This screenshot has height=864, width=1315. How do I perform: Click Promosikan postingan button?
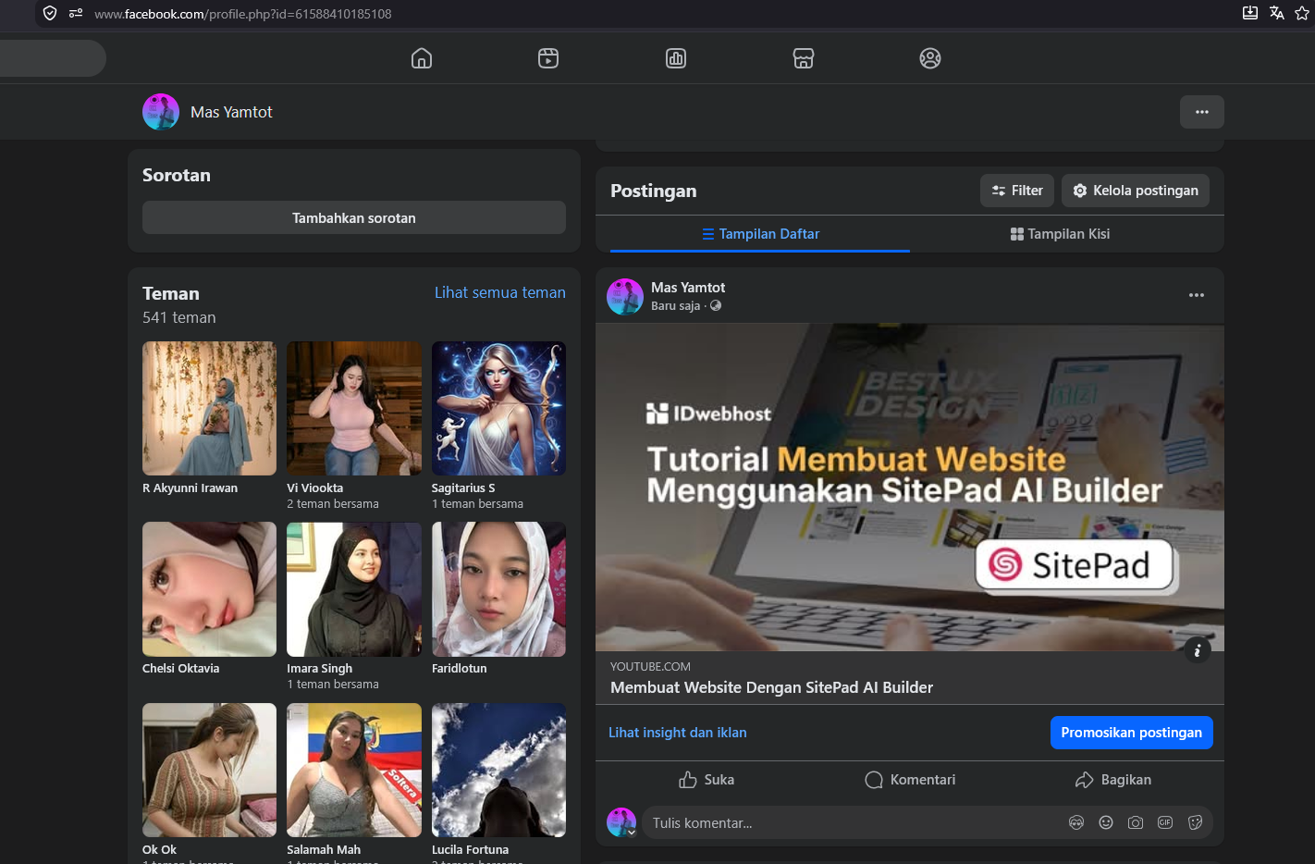click(1132, 733)
